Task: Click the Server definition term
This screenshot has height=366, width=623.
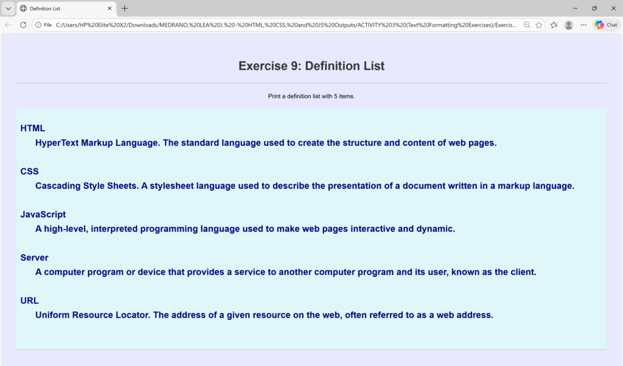Action: click(34, 258)
